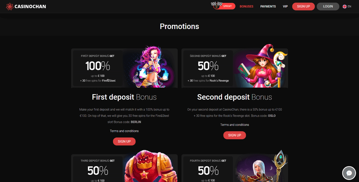Click the red Sign Up header button
The width and height of the screenshot is (359, 182).
click(303, 6)
